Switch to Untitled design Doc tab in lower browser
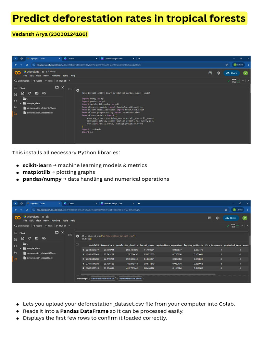This screenshot has height=351, width=263. [117, 204]
